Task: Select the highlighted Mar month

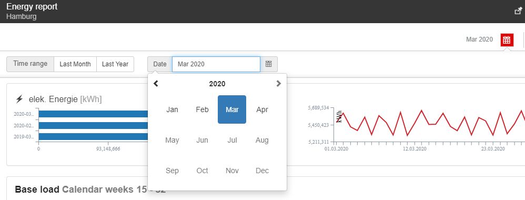Action: [232, 109]
